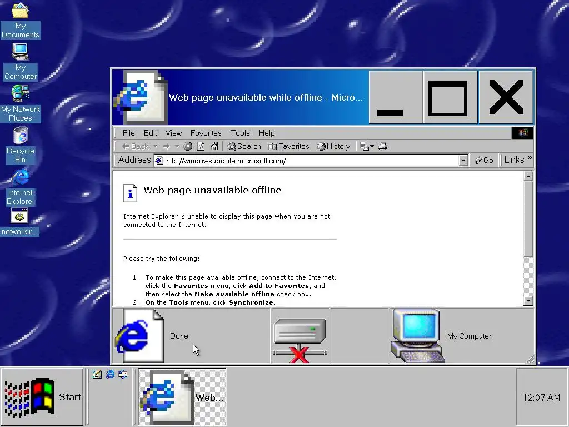Go to Home page icon
569x427 pixels.
click(214, 146)
